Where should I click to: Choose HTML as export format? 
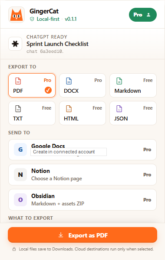click(82, 113)
